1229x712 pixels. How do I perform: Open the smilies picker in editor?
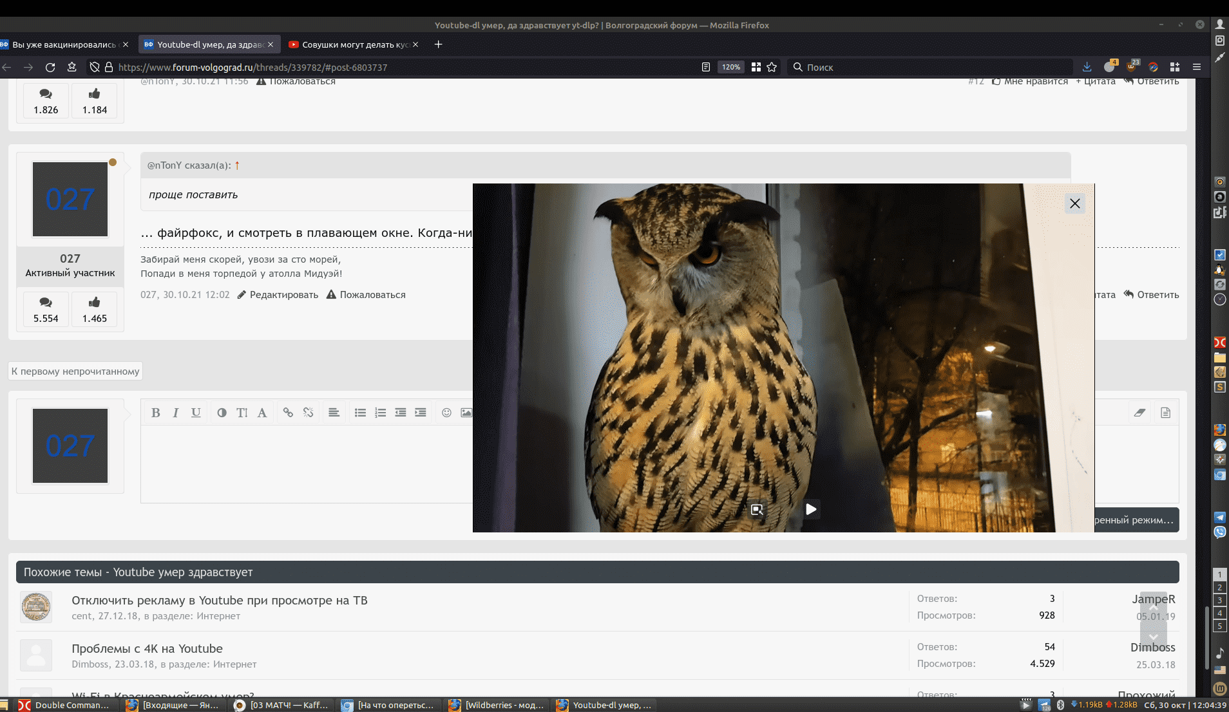446,413
